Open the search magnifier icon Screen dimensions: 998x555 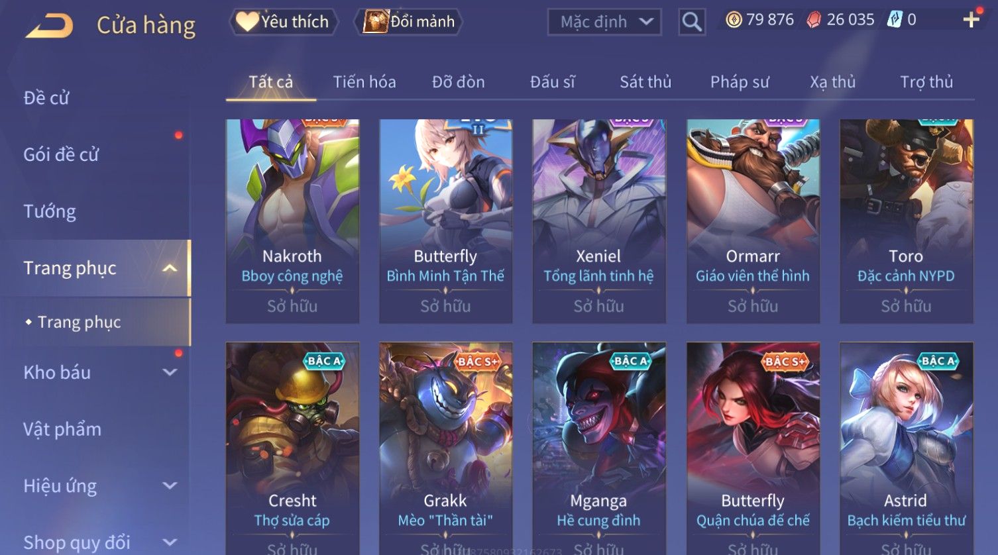pyautogui.click(x=691, y=22)
